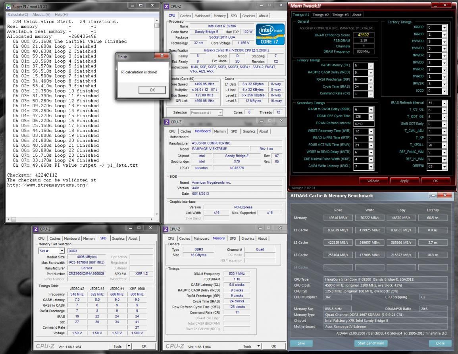This screenshot has width=458, height=354.
Task: Select the CPU tab in the CPU-Z Memory window
Action: (x=171, y=239)
